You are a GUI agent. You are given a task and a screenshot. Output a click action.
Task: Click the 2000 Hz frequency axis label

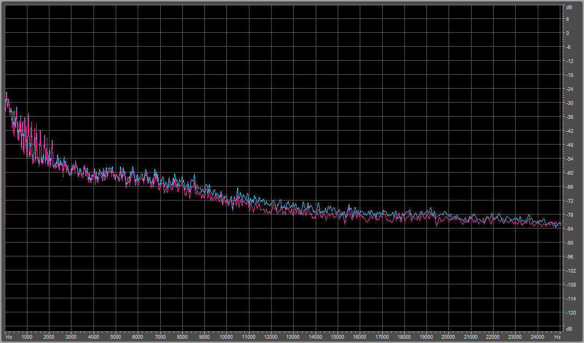(49, 337)
